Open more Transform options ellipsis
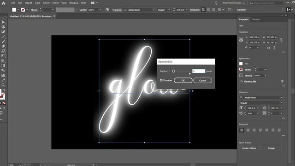The height and width of the screenshot is (166, 295). click(x=283, y=52)
